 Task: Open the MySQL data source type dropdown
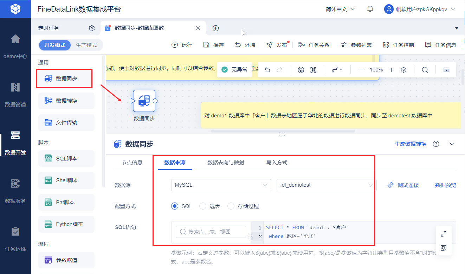(x=221, y=185)
